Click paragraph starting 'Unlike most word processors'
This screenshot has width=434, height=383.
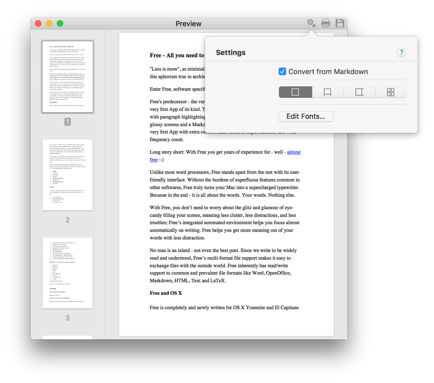point(225,184)
